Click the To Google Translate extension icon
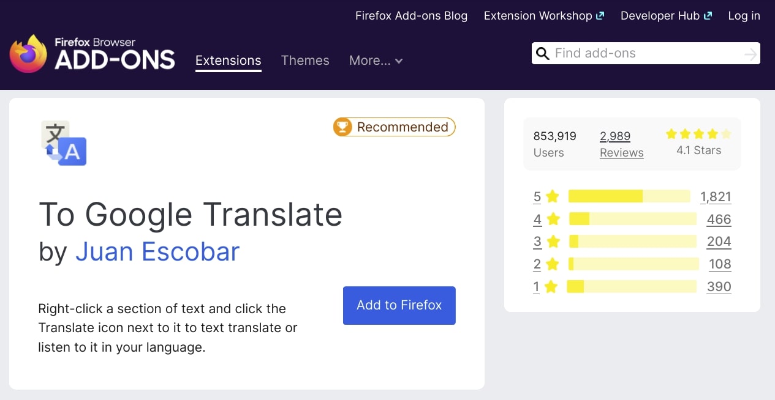The width and height of the screenshot is (775, 400). tap(63, 143)
